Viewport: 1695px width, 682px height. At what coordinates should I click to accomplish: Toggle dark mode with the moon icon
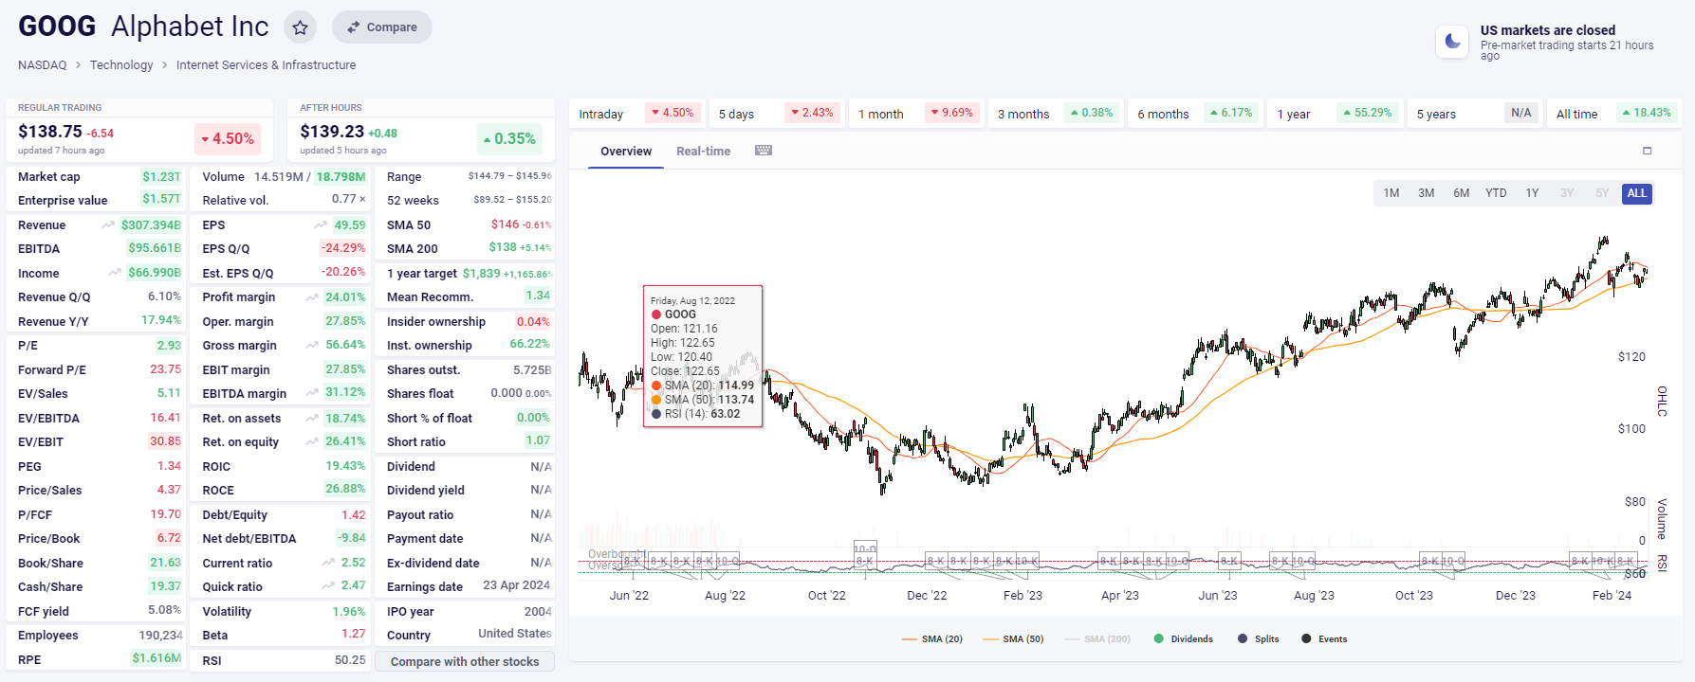click(x=1452, y=41)
